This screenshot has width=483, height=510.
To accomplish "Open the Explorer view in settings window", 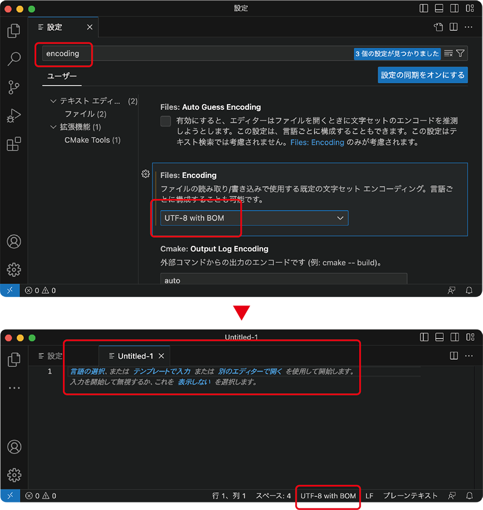I will pos(13,31).
